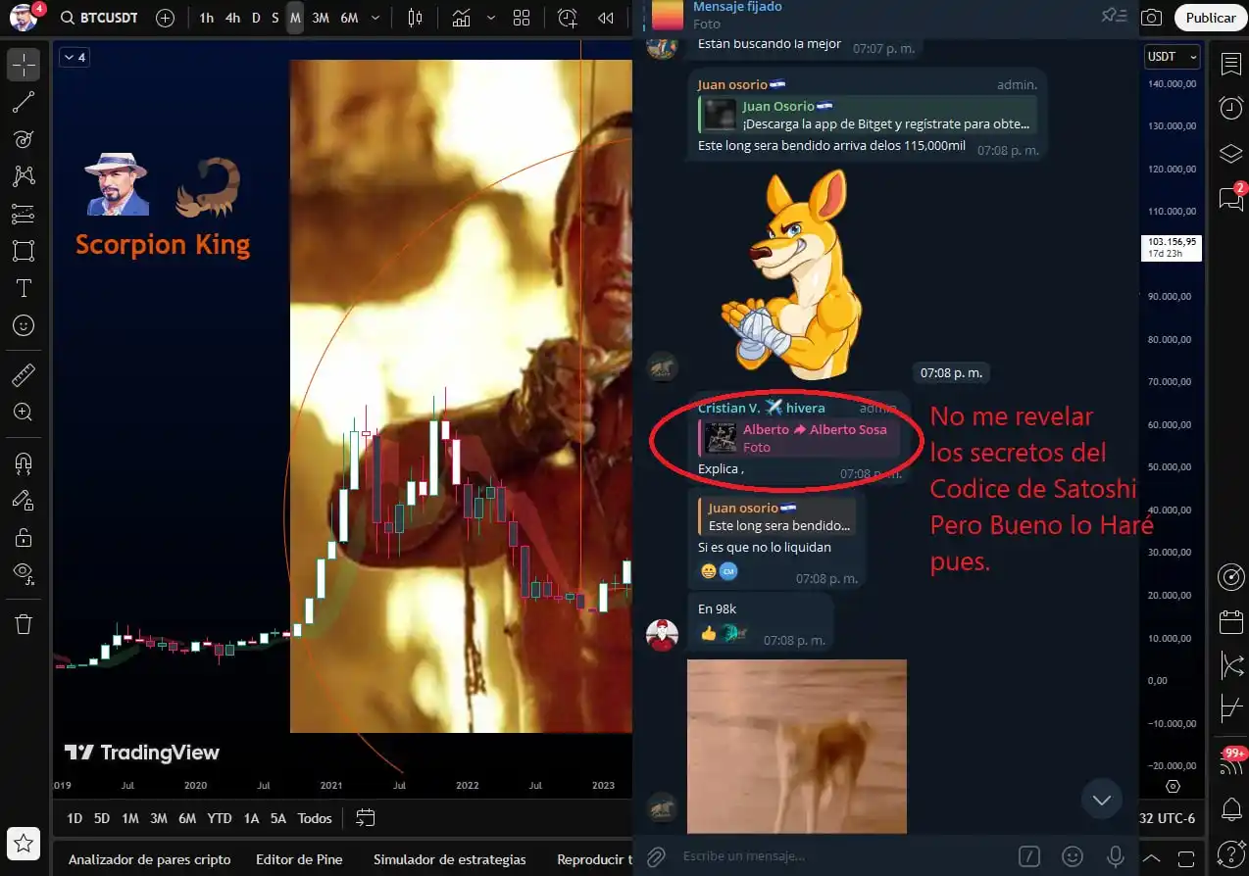Open the news feed with 99+ badge

pyautogui.click(x=1231, y=762)
